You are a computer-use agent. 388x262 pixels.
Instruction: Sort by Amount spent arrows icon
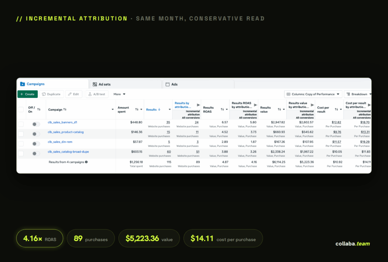click(x=137, y=109)
